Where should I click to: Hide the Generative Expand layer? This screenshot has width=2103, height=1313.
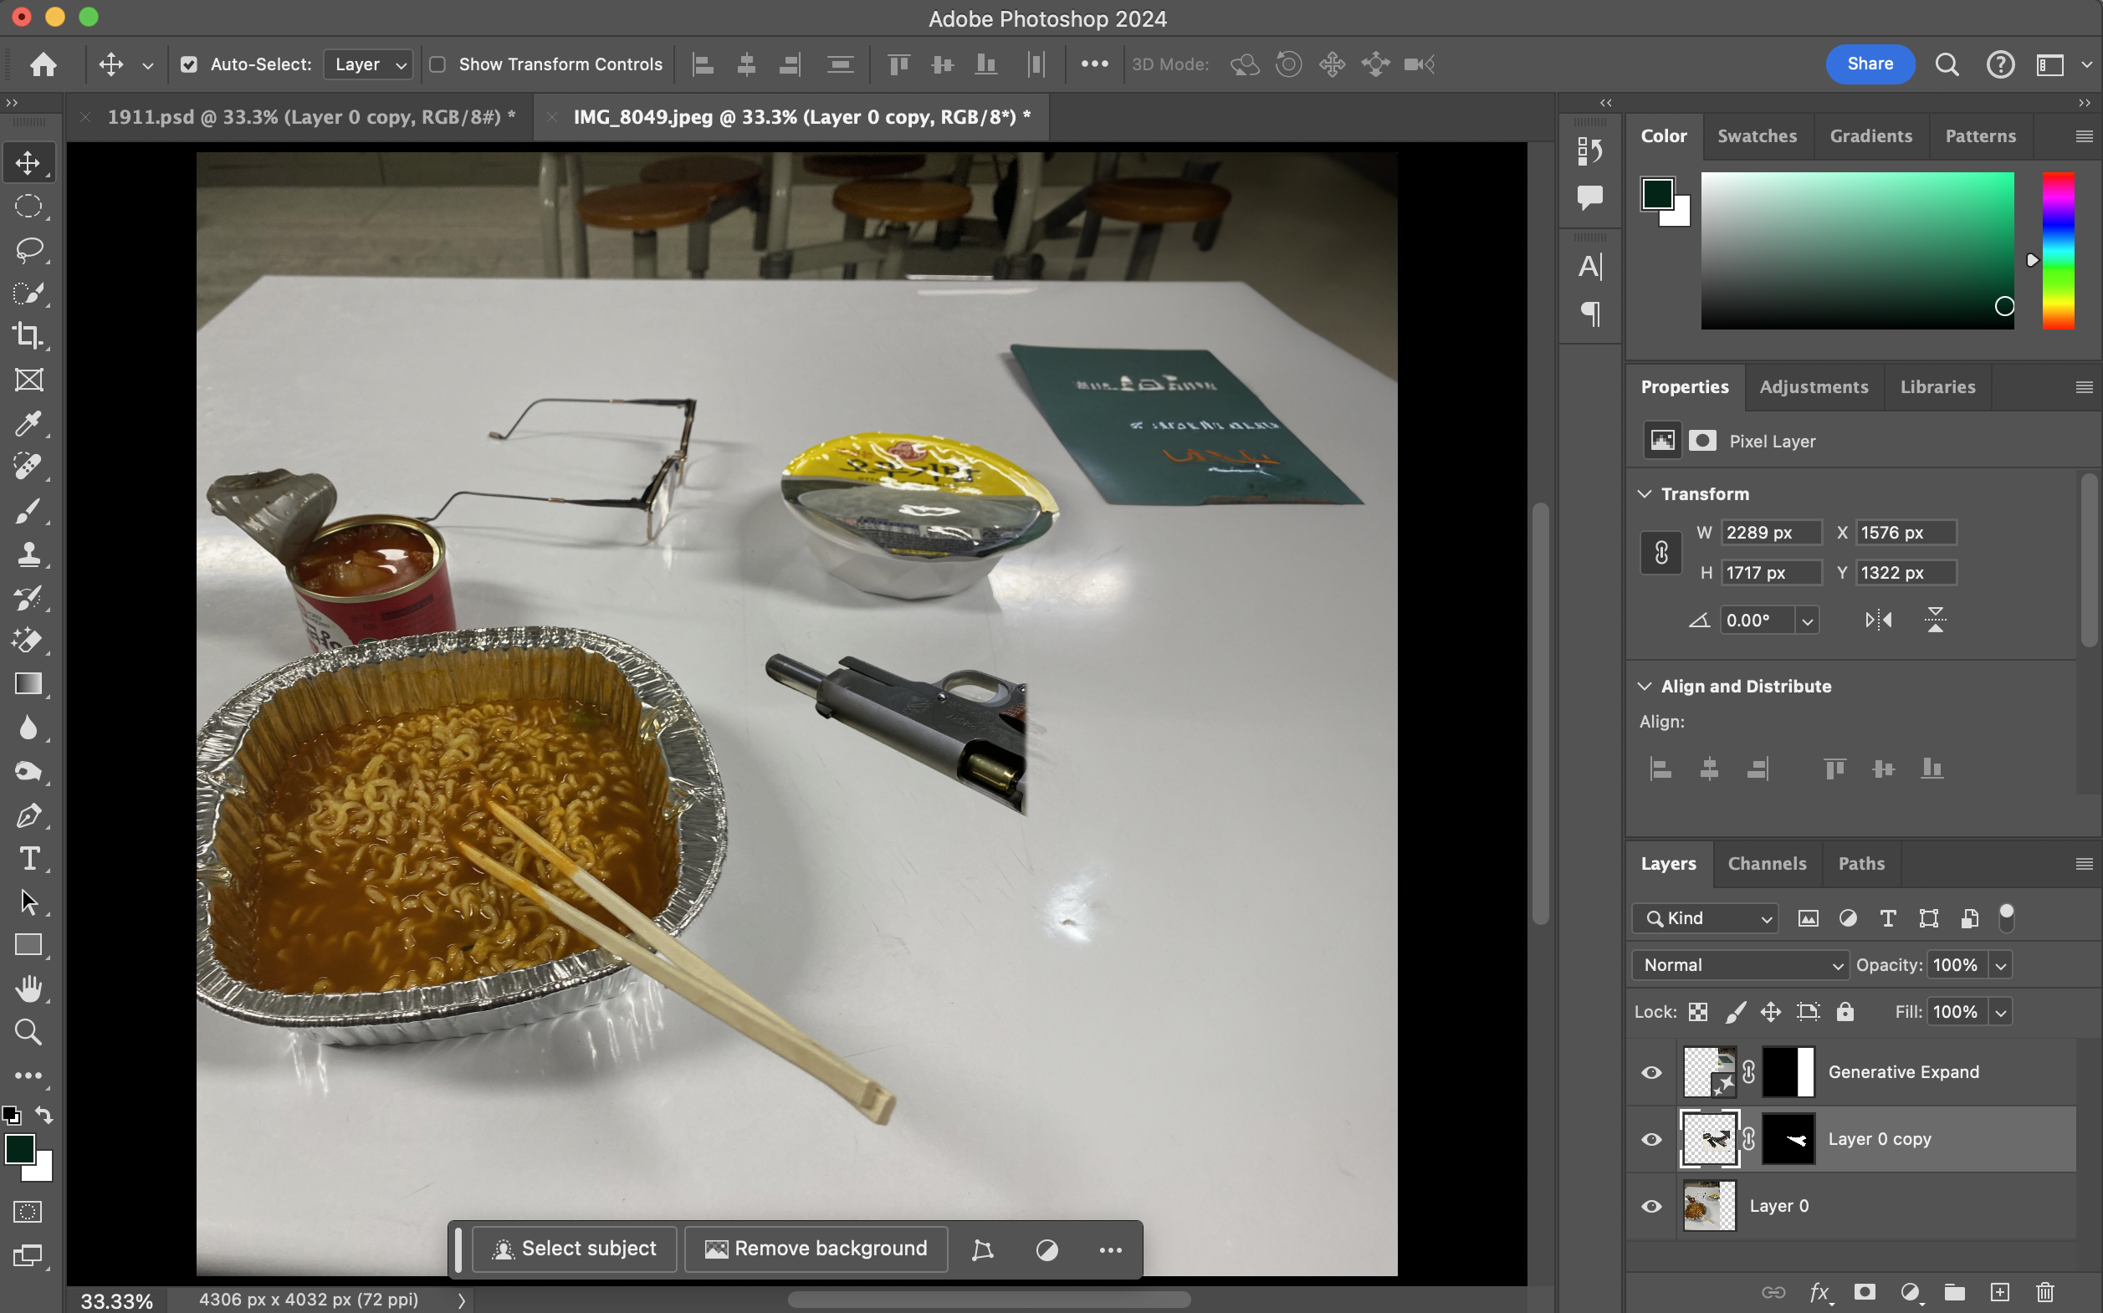click(1651, 1072)
